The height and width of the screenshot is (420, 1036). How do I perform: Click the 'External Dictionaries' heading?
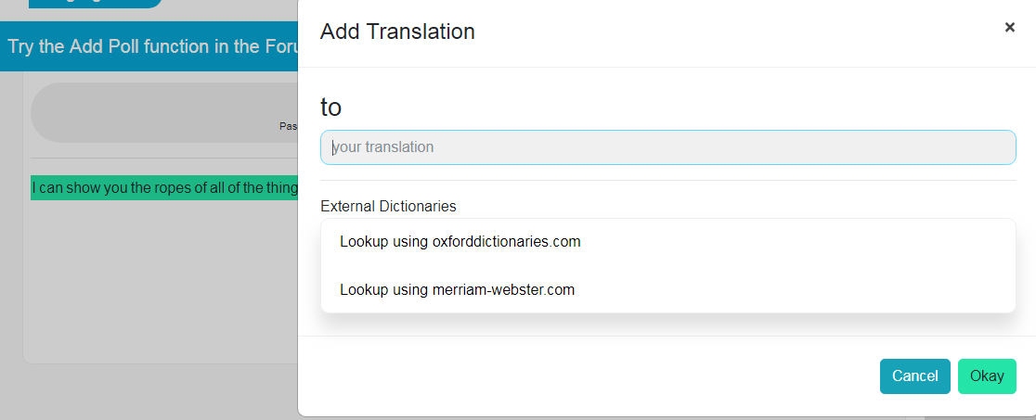[x=388, y=206]
